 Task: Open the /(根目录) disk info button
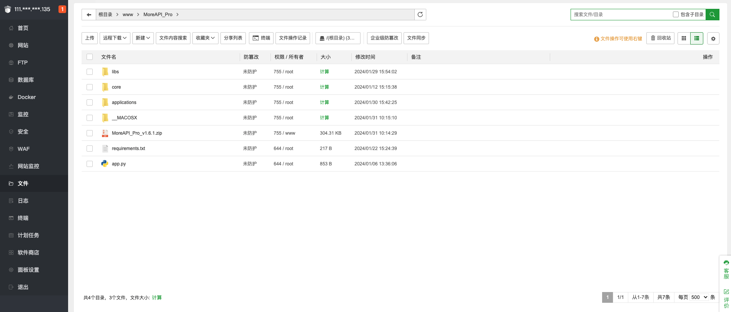[x=338, y=38]
